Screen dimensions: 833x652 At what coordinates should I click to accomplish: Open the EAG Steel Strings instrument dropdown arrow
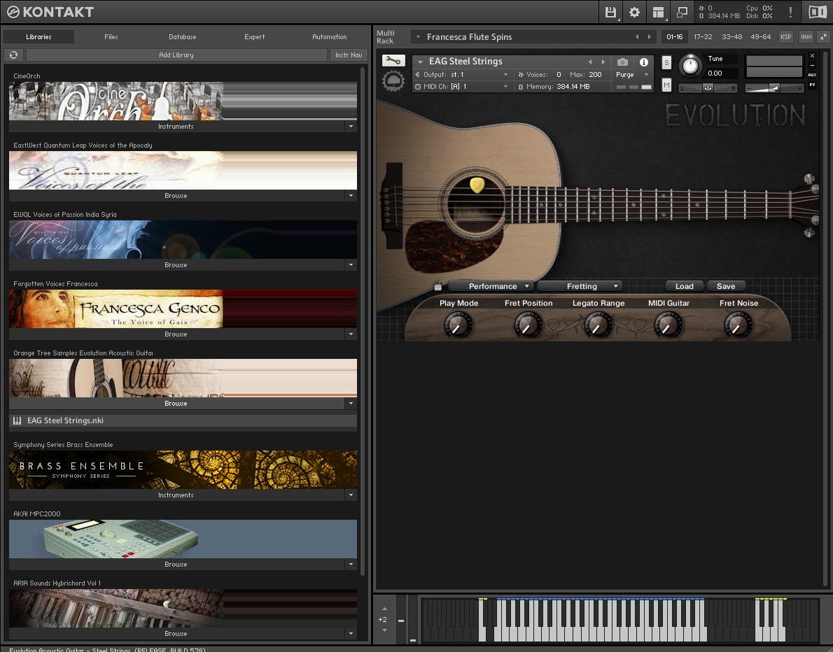coord(420,62)
